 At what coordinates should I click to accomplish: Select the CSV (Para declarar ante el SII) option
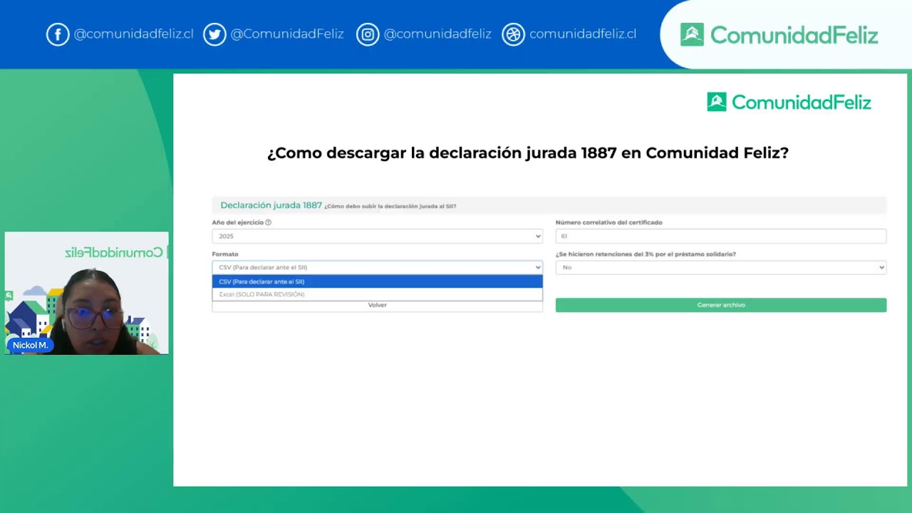[x=378, y=281]
